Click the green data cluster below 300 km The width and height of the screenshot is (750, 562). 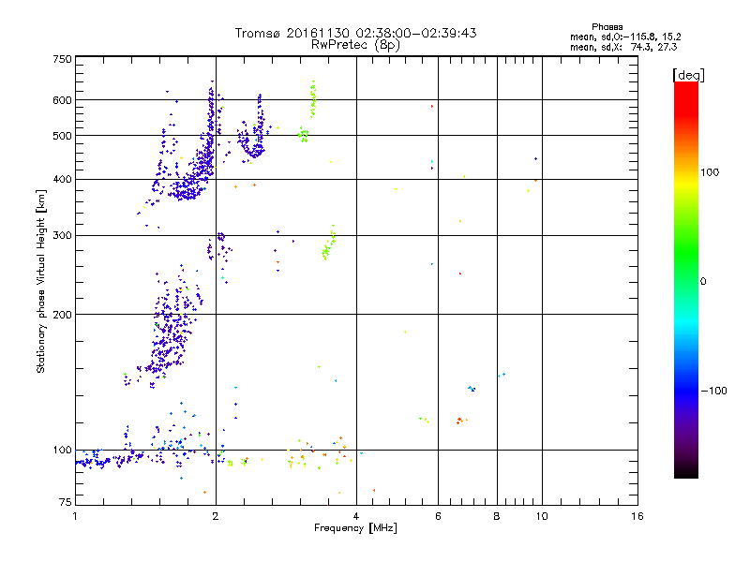pyautogui.click(x=329, y=245)
